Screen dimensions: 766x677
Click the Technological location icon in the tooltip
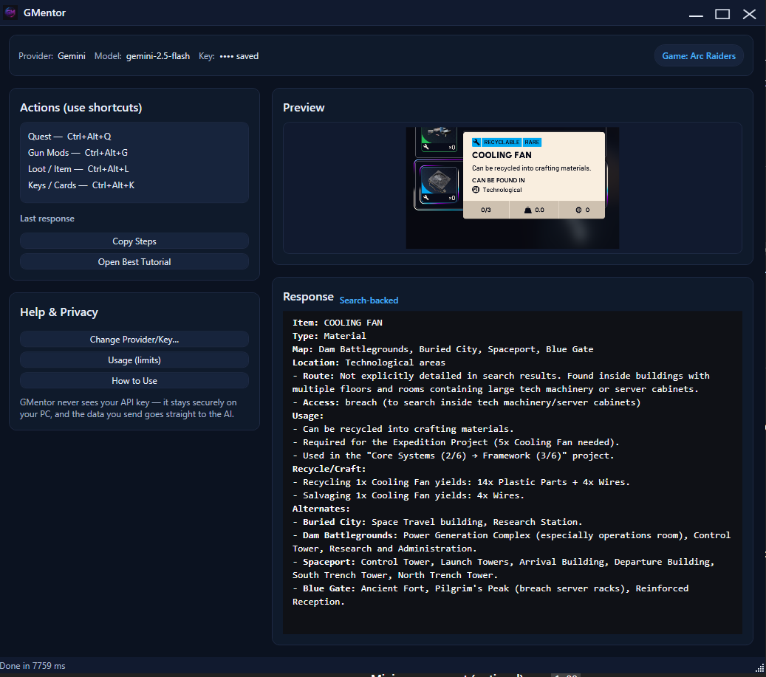pos(476,190)
